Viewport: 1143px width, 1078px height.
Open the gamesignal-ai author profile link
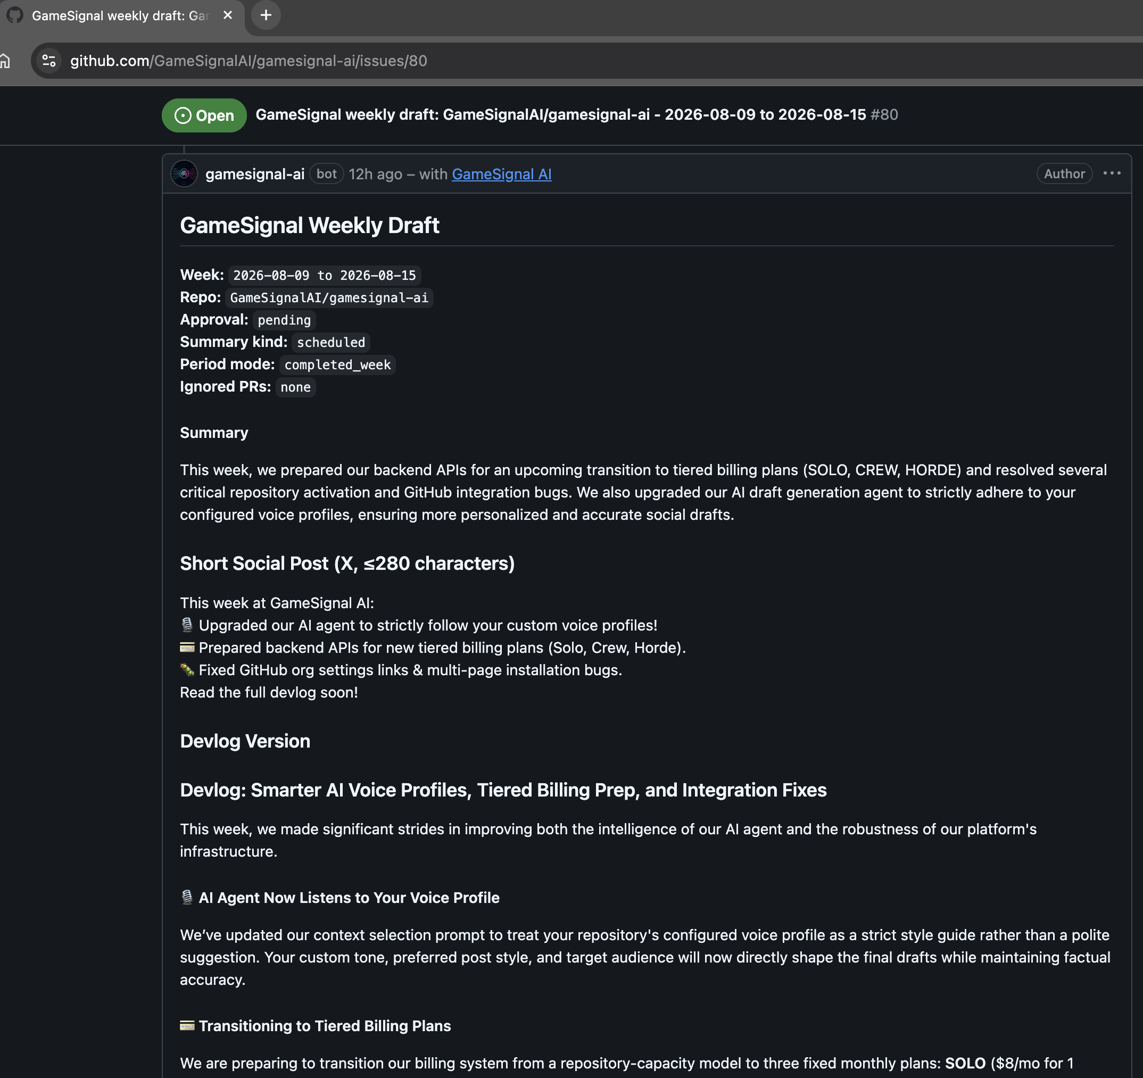[255, 174]
